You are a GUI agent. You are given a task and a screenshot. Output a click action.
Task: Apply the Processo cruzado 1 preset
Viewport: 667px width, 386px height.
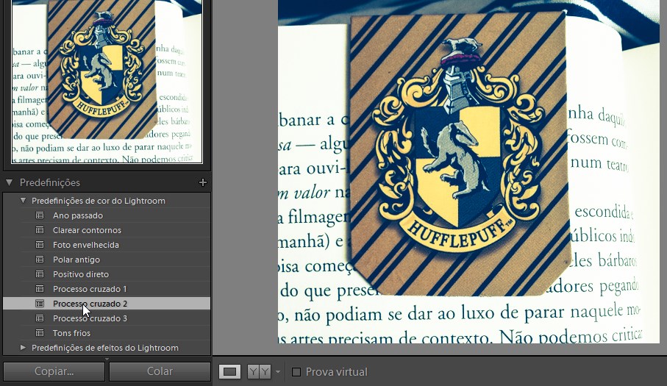[90, 289]
